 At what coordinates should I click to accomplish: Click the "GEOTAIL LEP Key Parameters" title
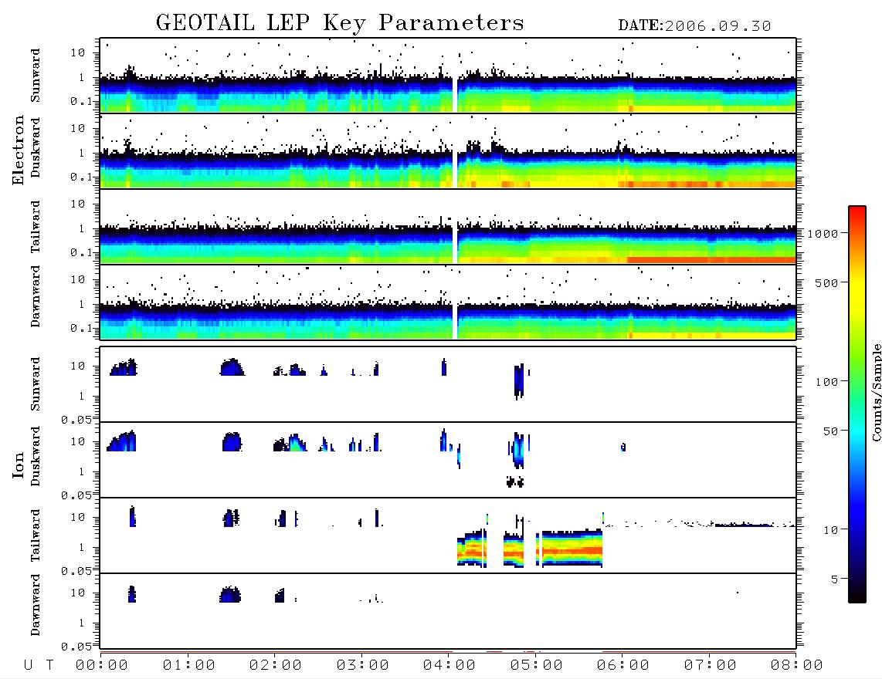tap(340, 23)
